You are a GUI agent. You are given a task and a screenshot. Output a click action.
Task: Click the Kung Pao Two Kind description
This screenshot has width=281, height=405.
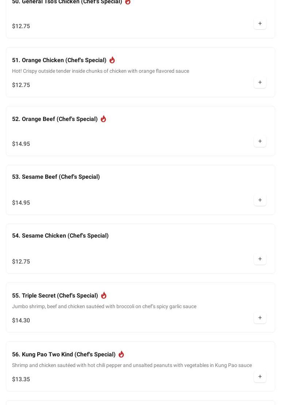pyautogui.click(x=132, y=366)
